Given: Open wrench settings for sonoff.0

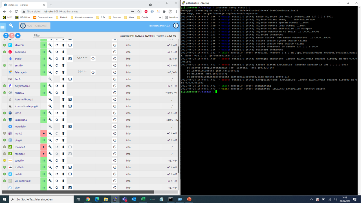Looking at the screenshot, I should pos(50,160).
